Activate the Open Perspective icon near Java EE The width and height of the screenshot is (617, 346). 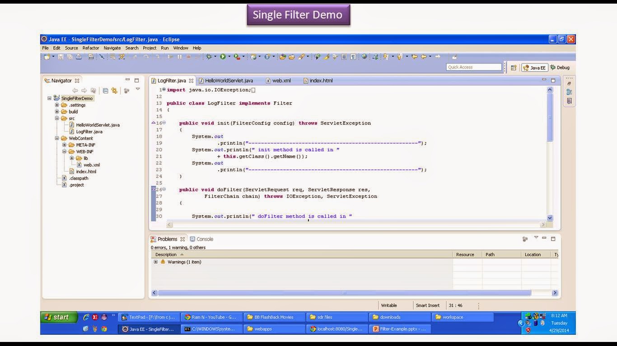coord(514,67)
